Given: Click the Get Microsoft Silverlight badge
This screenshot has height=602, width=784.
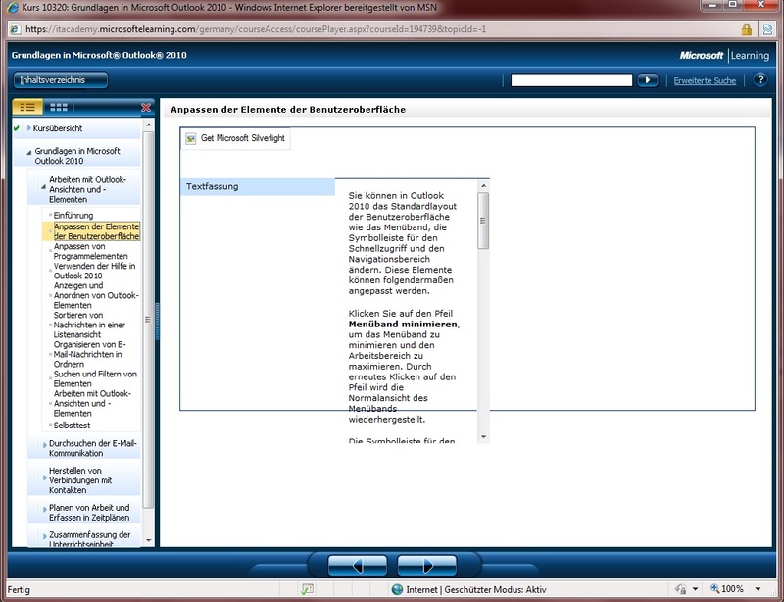Looking at the screenshot, I should [x=235, y=138].
